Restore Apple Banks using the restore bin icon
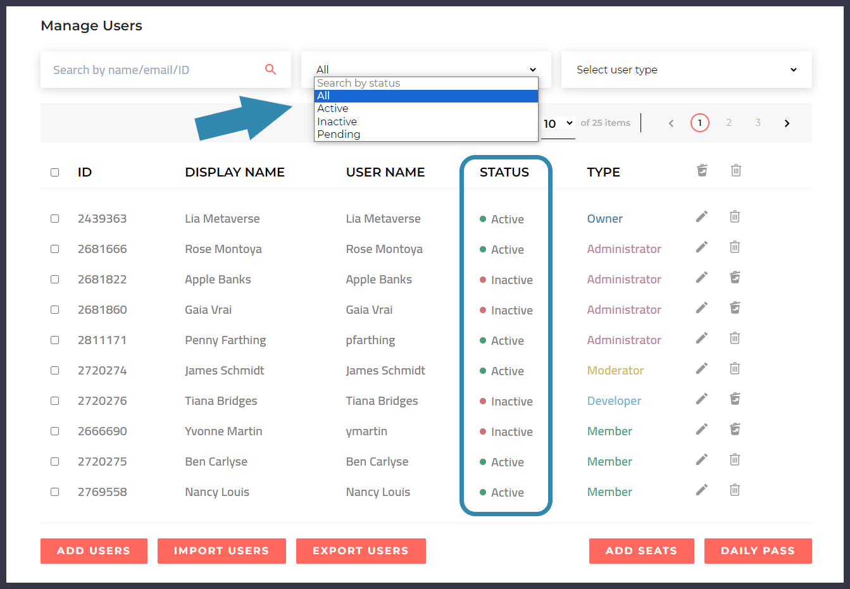 (734, 278)
